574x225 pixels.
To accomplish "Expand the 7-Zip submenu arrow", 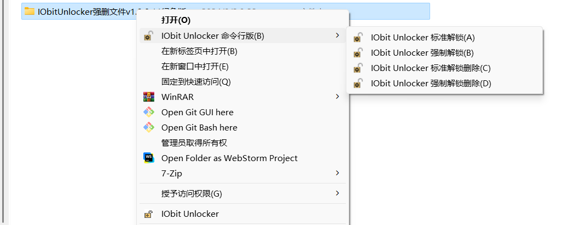I will click(x=337, y=173).
